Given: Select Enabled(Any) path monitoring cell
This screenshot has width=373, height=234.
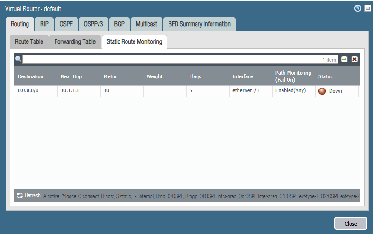Looking at the screenshot, I should (x=290, y=90).
